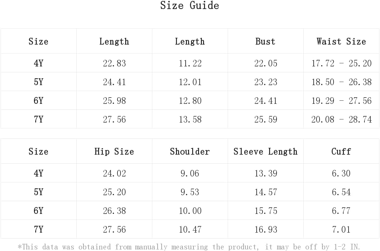
Task: Select the 4Y row in the top table
Action: [x=190, y=63]
